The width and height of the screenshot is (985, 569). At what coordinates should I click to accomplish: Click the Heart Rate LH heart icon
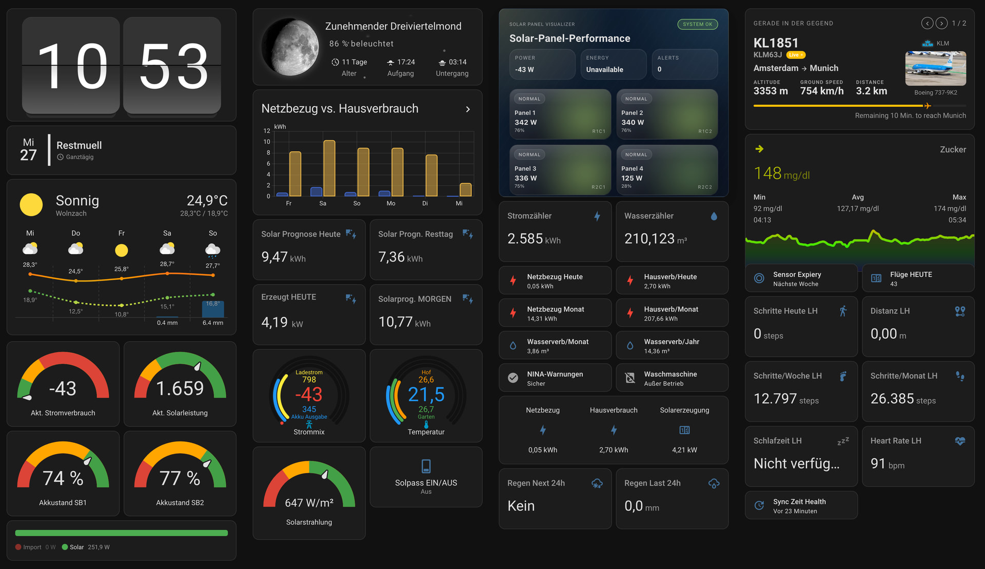click(960, 441)
